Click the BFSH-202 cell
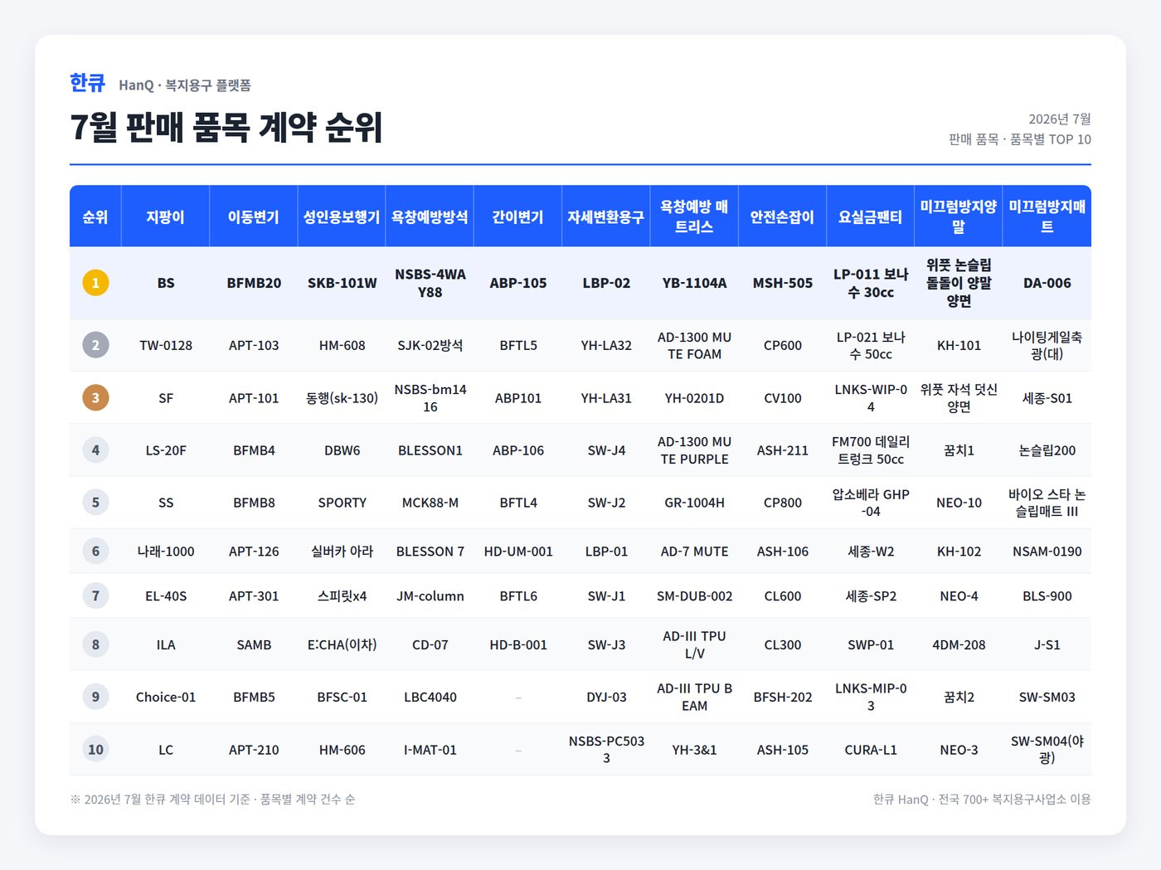The width and height of the screenshot is (1161, 870). (x=783, y=697)
